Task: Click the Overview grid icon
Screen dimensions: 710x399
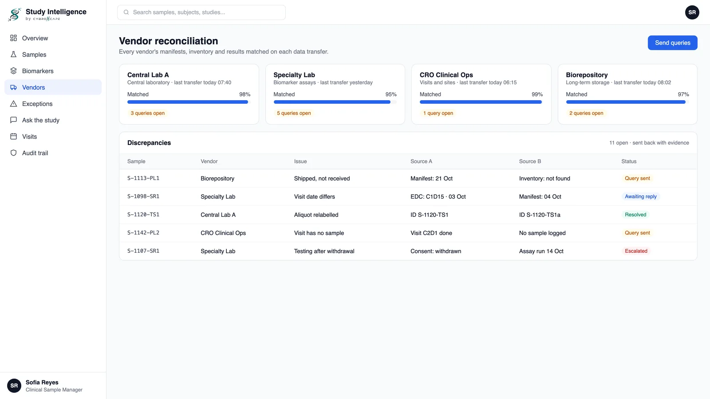Action: point(13,38)
